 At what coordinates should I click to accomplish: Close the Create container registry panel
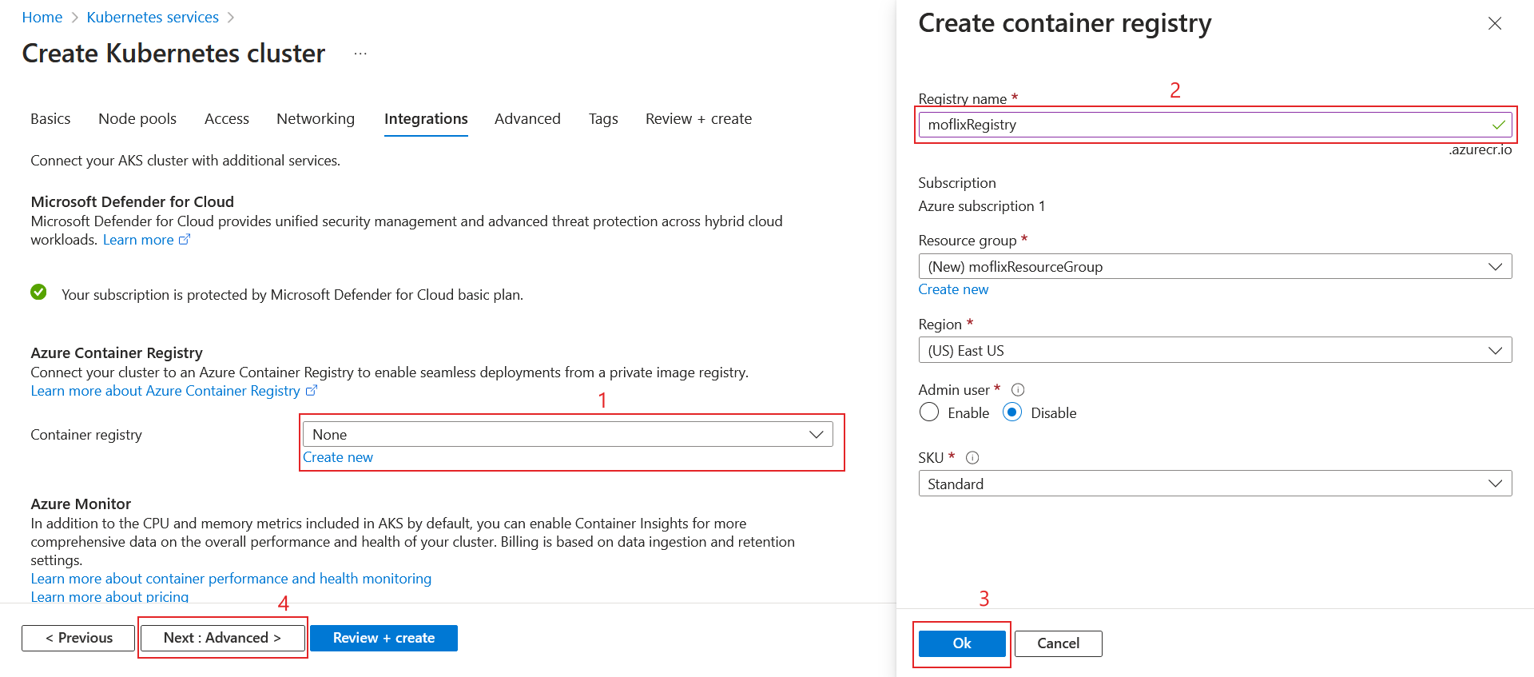(1494, 23)
